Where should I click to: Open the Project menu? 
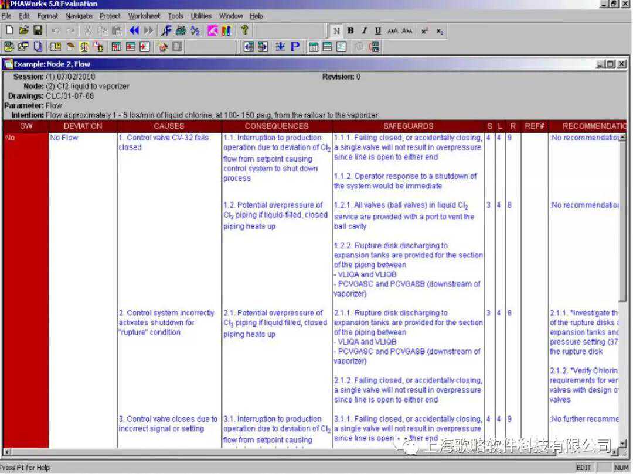(x=110, y=16)
